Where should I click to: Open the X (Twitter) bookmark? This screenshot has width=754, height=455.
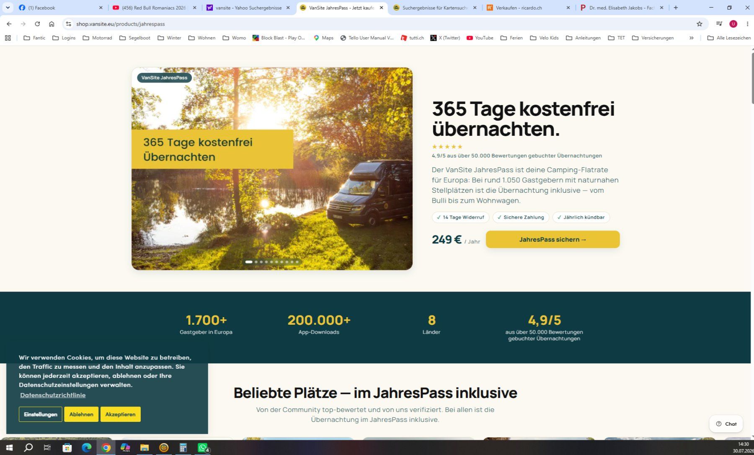pyautogui.click(x=445, y=38)
